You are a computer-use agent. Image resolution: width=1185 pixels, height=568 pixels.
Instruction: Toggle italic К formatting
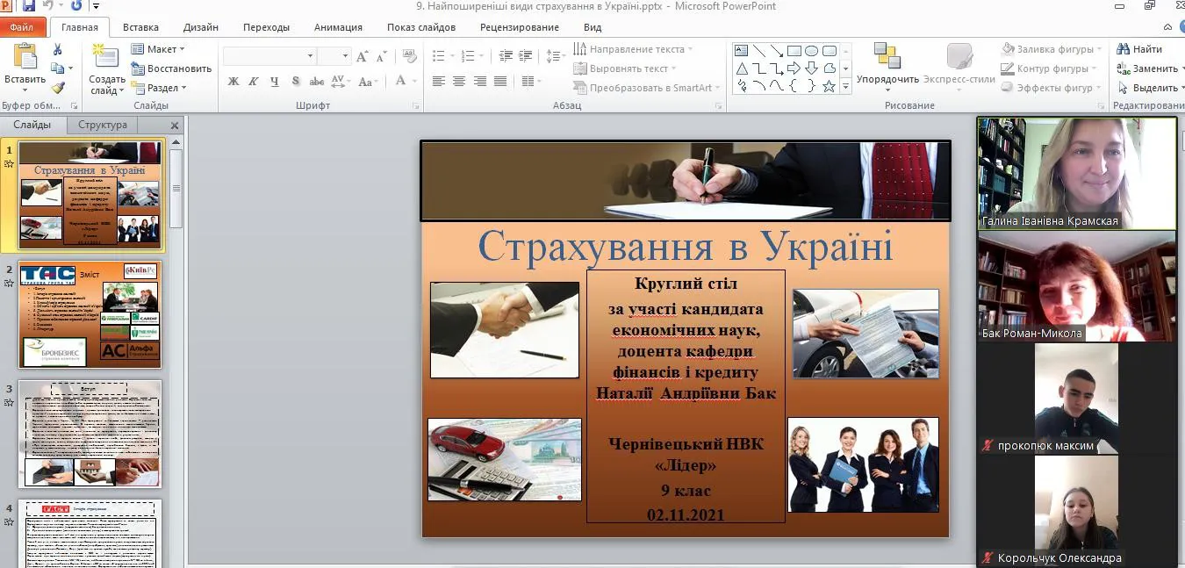click(x=254, y=81)
